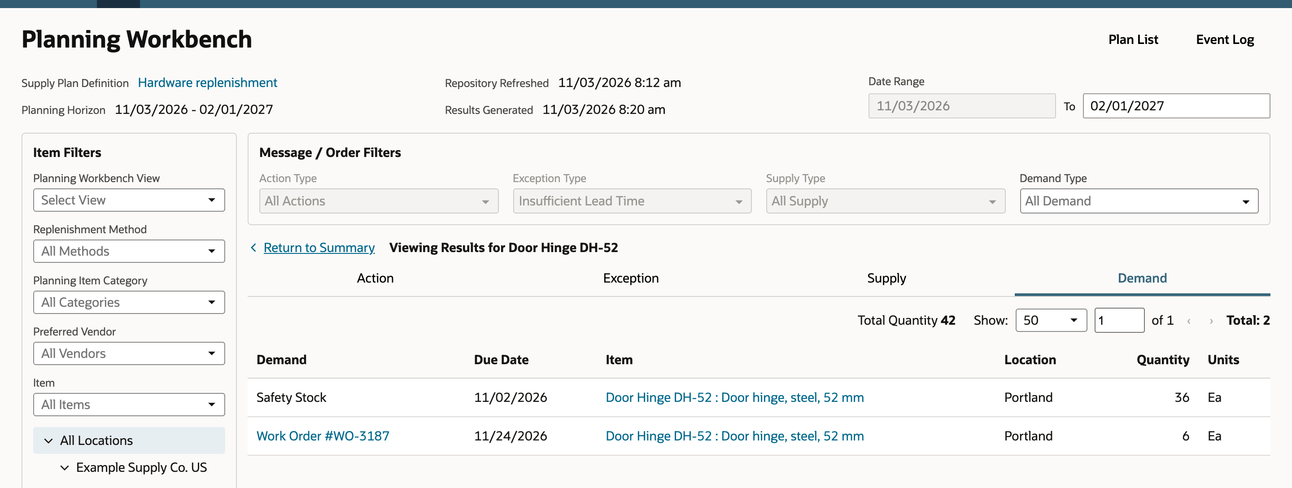Open the Plan List page
Image resolution: width=1292 pixels, height=488 pixels.
(1133, 39)
